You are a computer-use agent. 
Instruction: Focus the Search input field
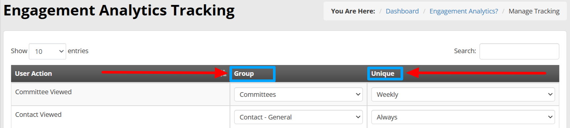[x=519, y=51]
